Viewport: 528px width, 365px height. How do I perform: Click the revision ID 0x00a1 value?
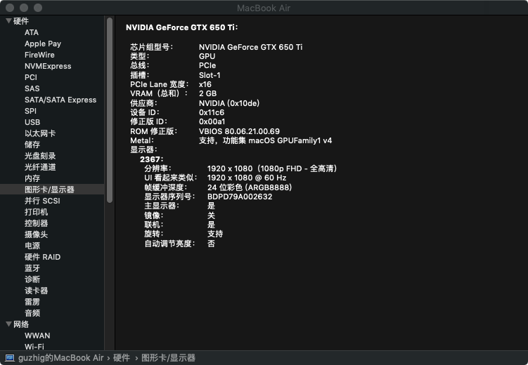pyautogui.click(x=212, y=121)
